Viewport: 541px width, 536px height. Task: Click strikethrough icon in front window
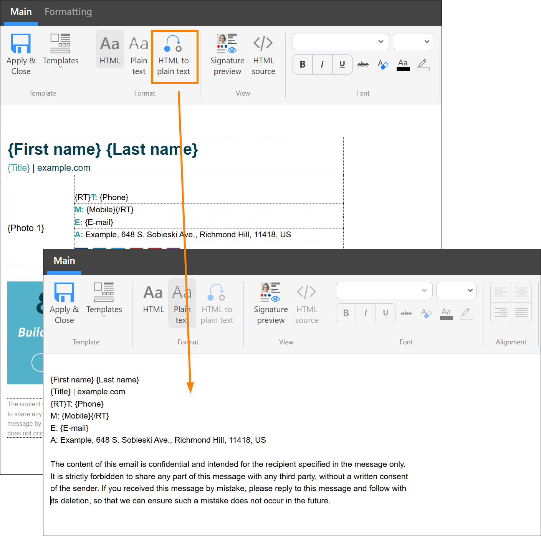click(406, 313)
